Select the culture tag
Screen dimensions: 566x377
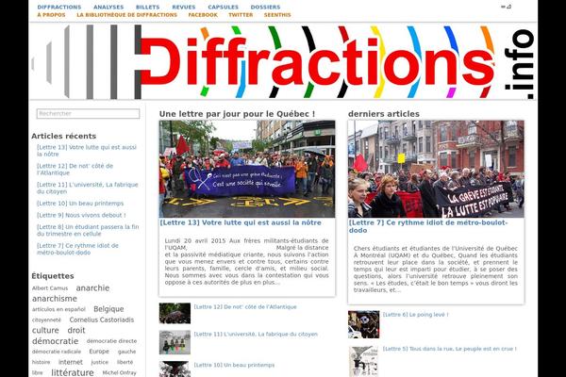click(45, 330)
